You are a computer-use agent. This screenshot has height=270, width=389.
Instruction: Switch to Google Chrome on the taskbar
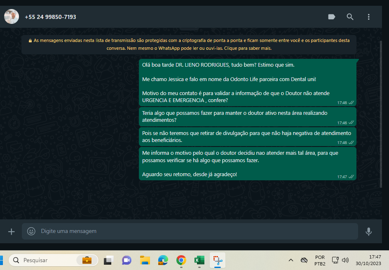click(181, 260)
